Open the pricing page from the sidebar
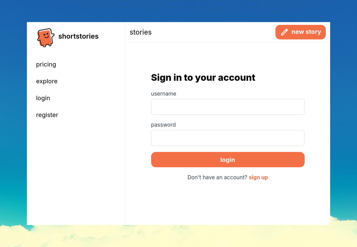357x247 pixels. pyautogui.click(x=46, y=65)
